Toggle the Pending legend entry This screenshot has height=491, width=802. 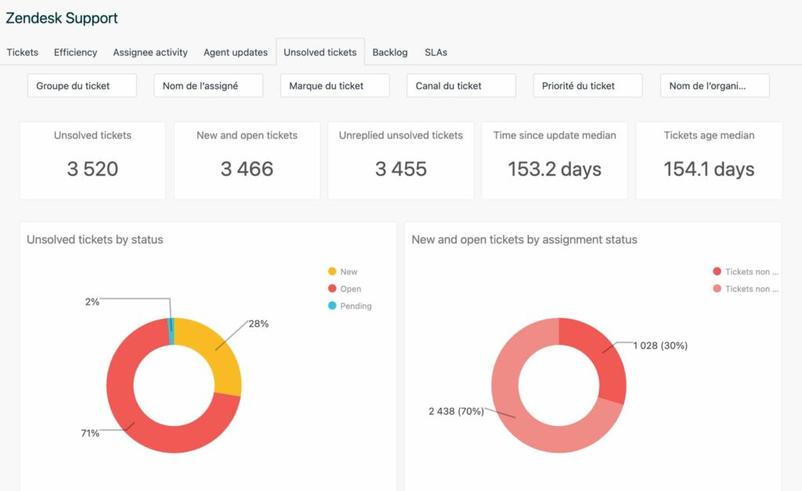point(350,306)
